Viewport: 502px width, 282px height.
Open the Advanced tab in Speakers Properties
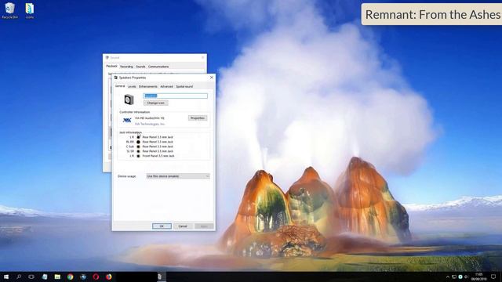tap(166, 86)
